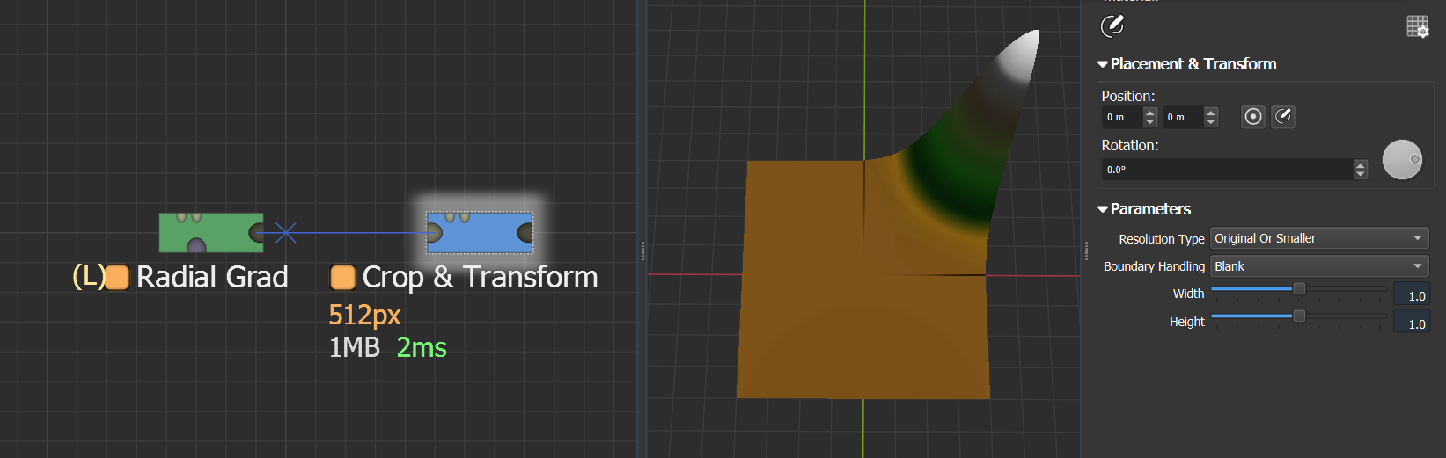Click the mask port under Radial Grad node
Screen dimensions: 1446x458
196,246
